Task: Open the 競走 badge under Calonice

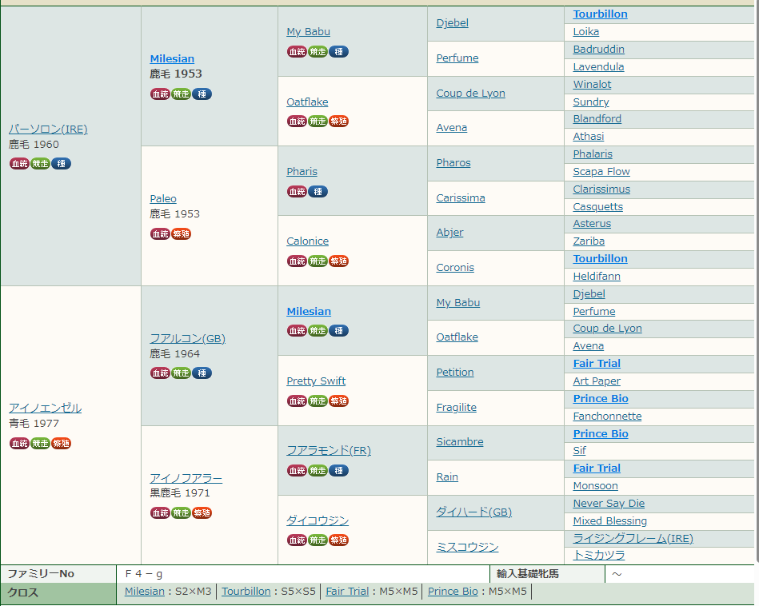Action: (x=318, y=261)
